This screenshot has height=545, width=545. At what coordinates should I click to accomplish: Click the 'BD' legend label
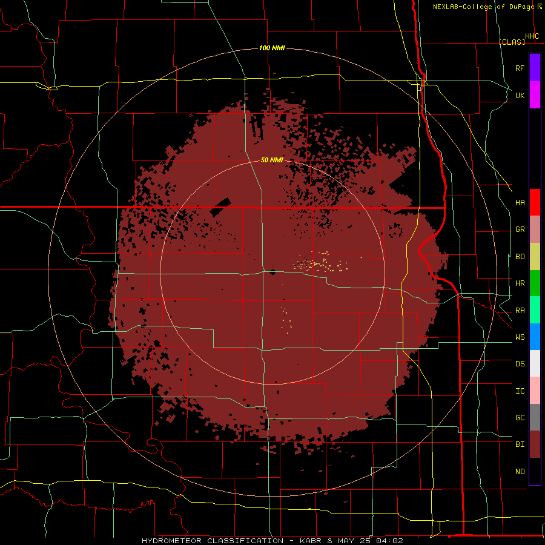click(520, 257)
